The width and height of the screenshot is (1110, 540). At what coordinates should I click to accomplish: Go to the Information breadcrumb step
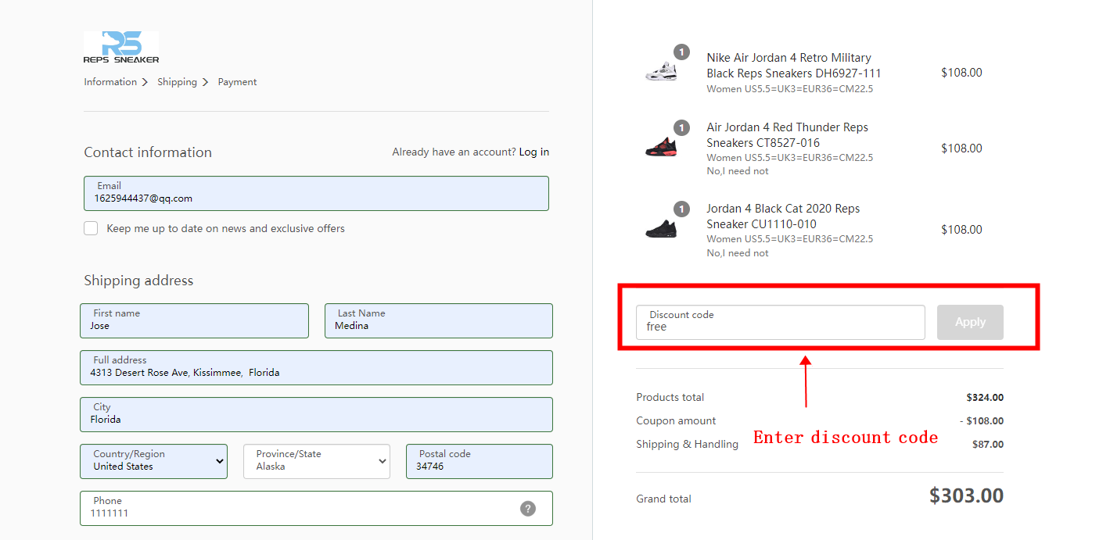coord(110,82)
